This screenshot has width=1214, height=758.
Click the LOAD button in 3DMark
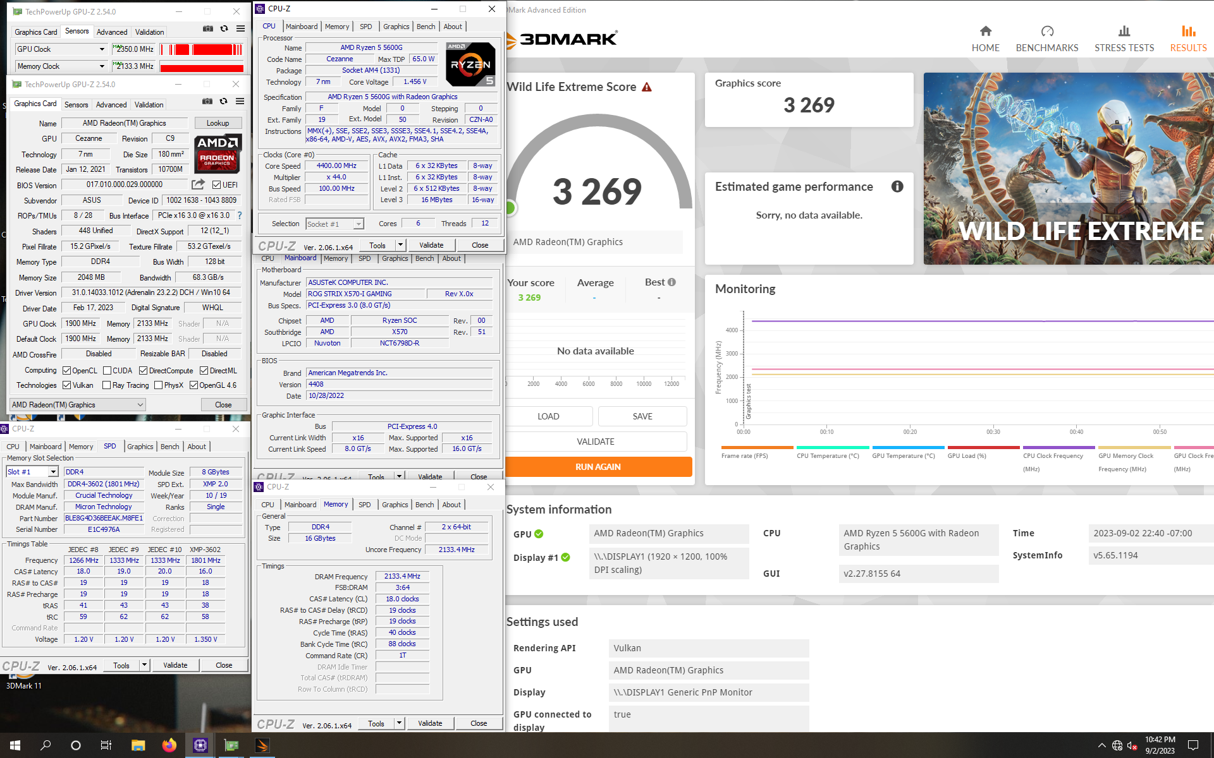pos(548,416)
